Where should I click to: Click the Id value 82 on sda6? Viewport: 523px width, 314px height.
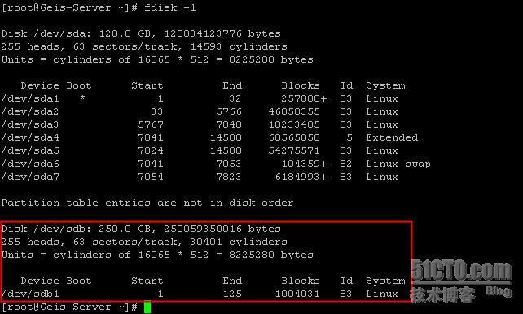pyautogui.click(x=346, y=164)
